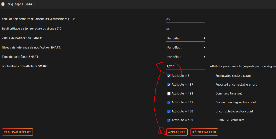
Task: Click the RÉINITIALISER button
Action: pyautogui.click(x=204, y=132)
